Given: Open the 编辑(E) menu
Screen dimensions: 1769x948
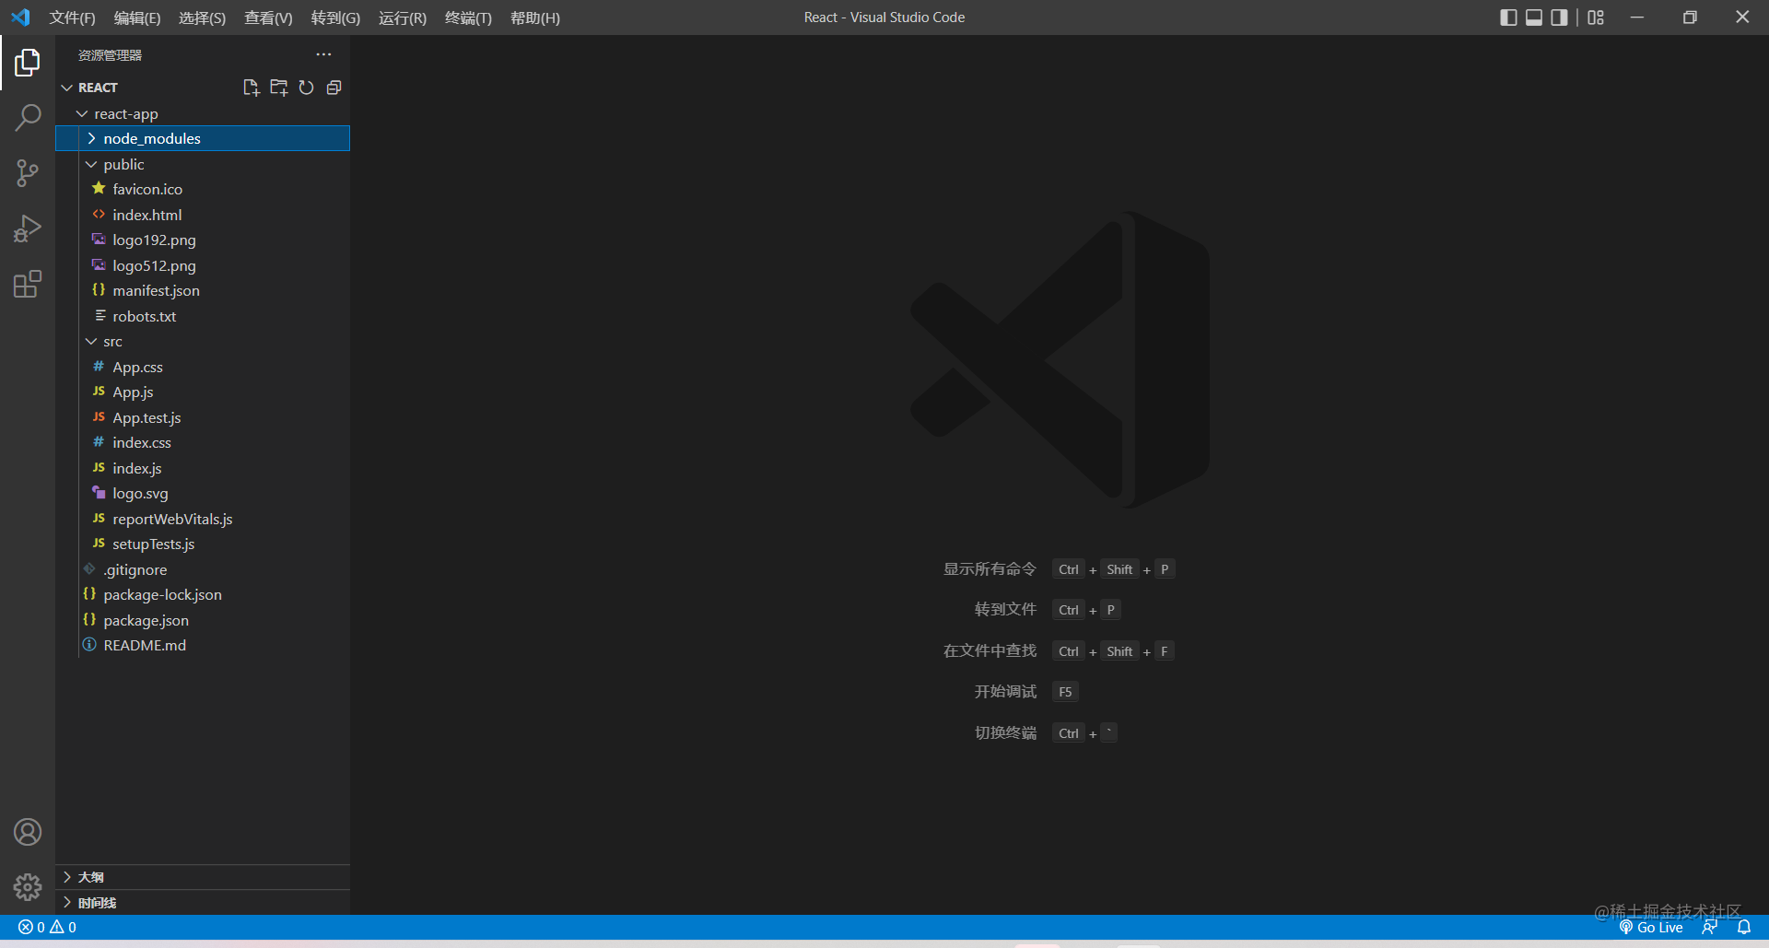Looking at the screenshot, I should coord(137,18).
